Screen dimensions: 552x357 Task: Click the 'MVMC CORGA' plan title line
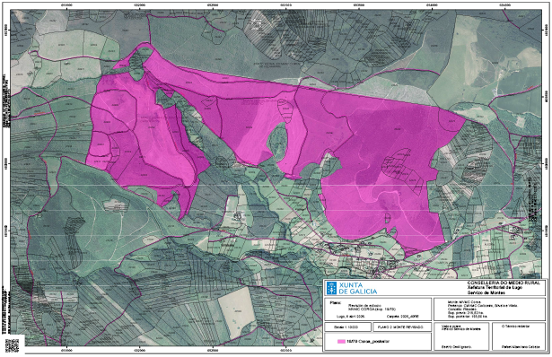coord(372,309)
